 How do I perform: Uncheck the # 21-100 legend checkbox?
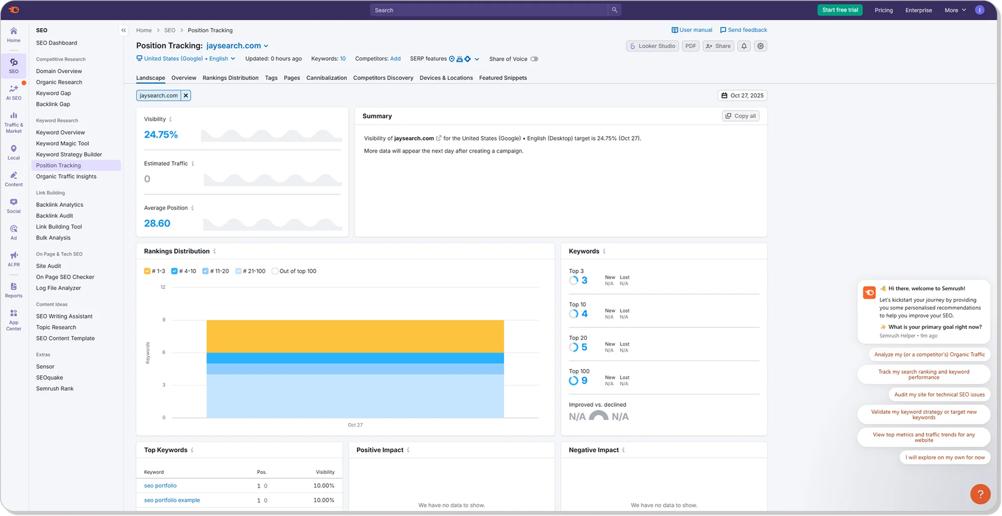[x=238, y=271]
